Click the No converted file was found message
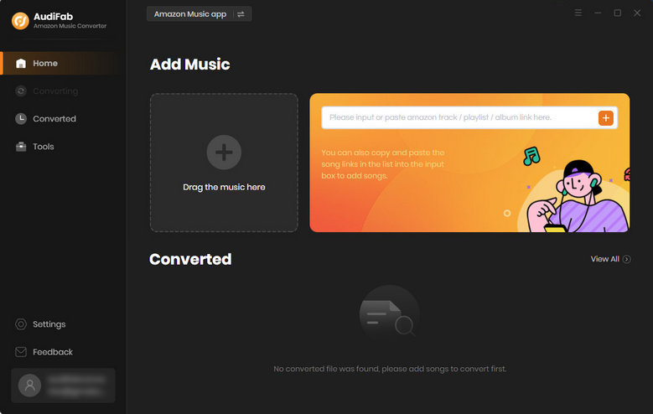The width and height of the screenshot is (653, 414). coord(390,369)
